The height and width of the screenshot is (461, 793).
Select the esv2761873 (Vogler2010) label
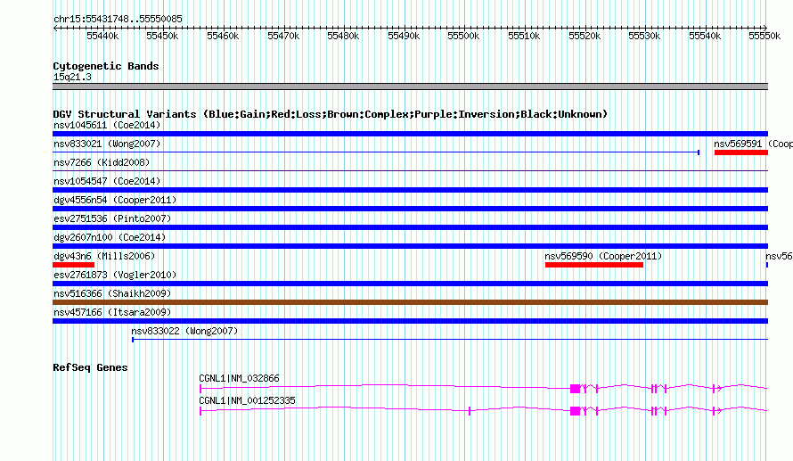(115, 275)
